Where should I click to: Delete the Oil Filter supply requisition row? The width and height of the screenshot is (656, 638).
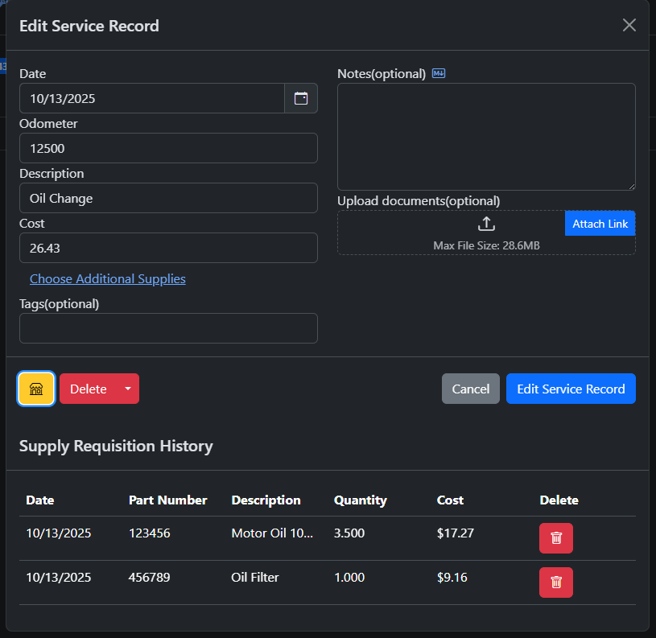click(x=555, y=582)
